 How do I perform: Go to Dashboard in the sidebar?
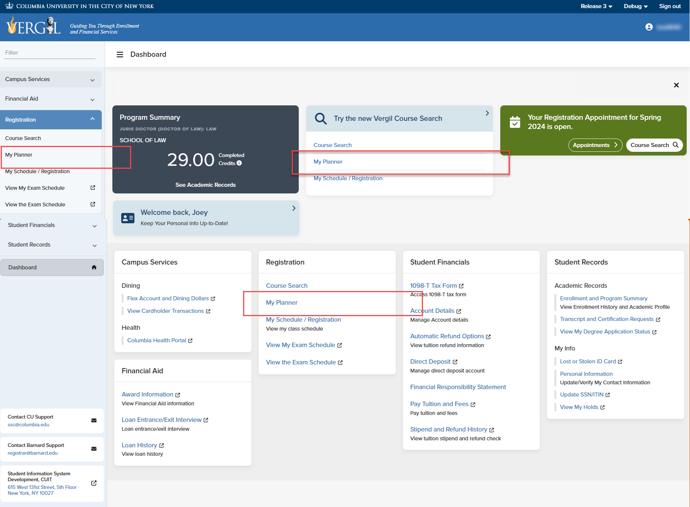coord(52,268)
